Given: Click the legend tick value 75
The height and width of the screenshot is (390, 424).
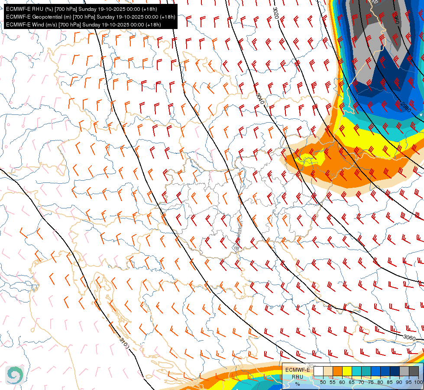Looking at the screenshot, I should (x=371, y=382).
